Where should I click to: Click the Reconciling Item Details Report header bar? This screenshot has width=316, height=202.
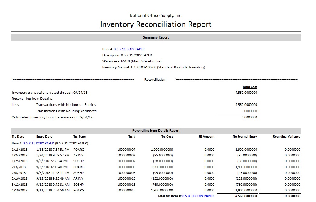point(156,131)
